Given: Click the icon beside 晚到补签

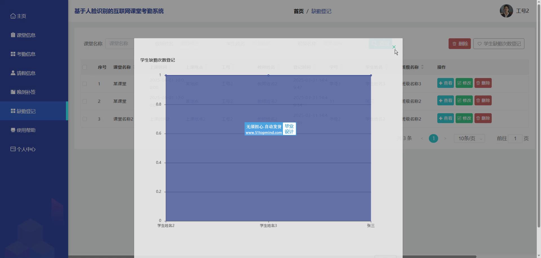Looking at the screenshot, I should pos(13,92).
